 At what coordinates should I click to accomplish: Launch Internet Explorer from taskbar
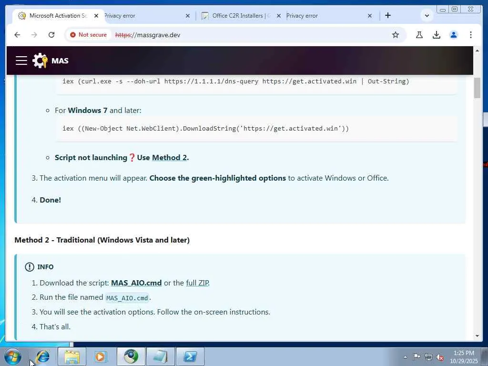(42, 356)
